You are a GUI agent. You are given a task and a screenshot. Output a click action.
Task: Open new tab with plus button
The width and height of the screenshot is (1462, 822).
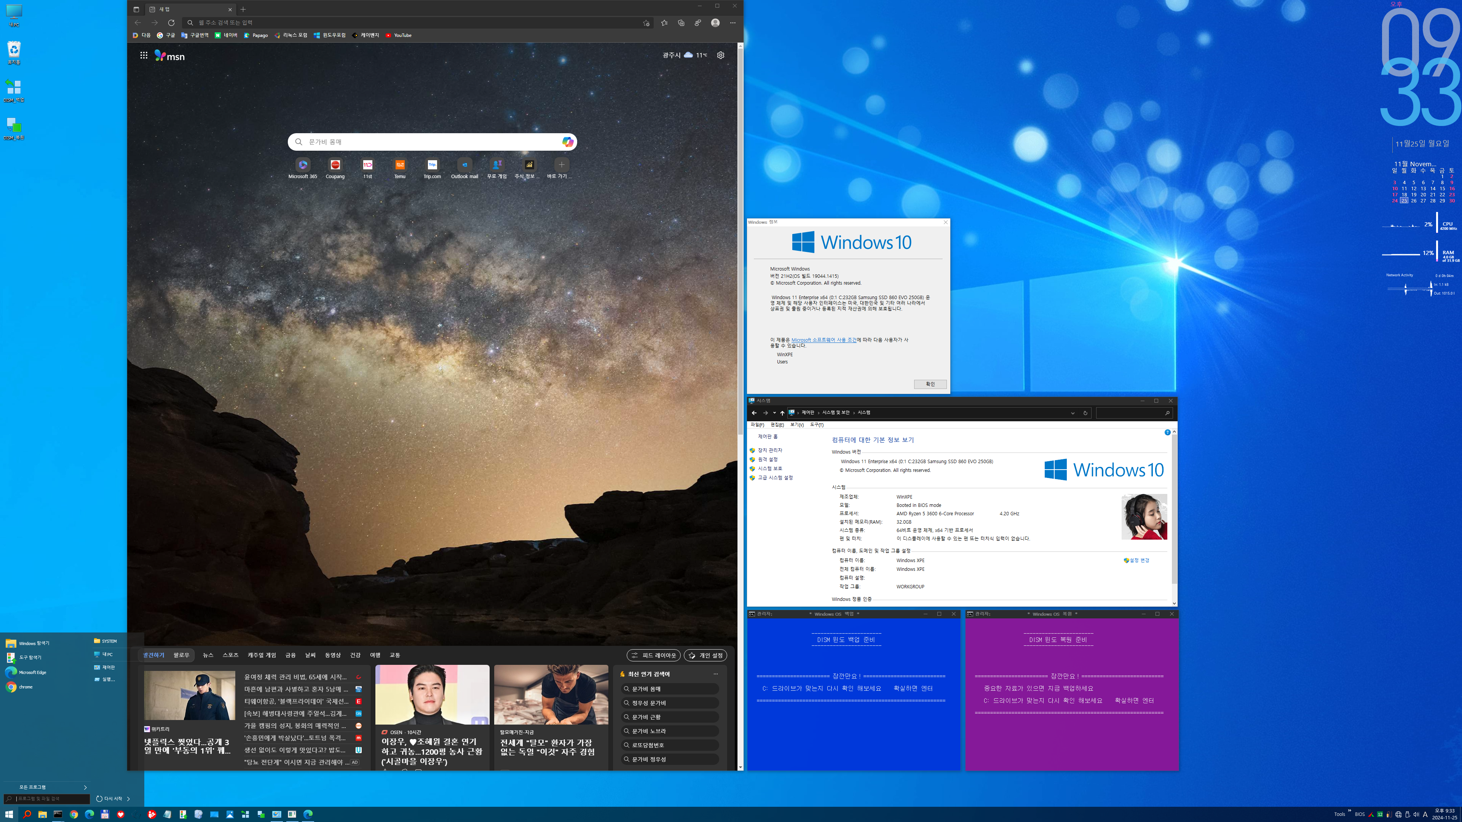pyautogui.click(x=243, y=9)
